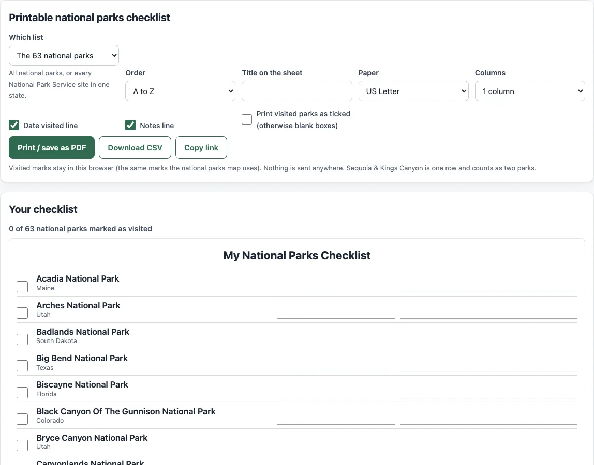Screen dimensions: 594x465
Task: Click the Printable national parks checklist heading
Action: 90,18
